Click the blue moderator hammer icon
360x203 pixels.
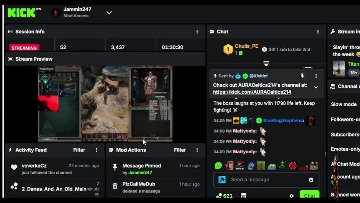[222, 180]
